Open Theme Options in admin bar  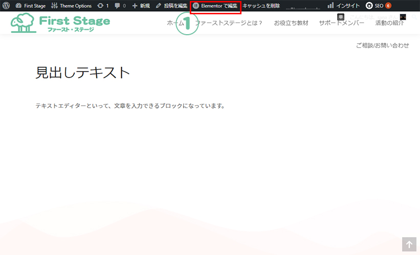(x=72, y=6)
